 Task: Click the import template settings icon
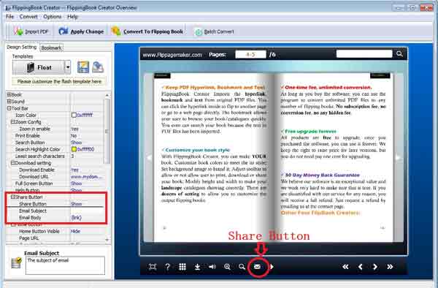coord(98,67)
